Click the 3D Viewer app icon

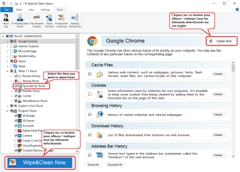click(19, 121)
